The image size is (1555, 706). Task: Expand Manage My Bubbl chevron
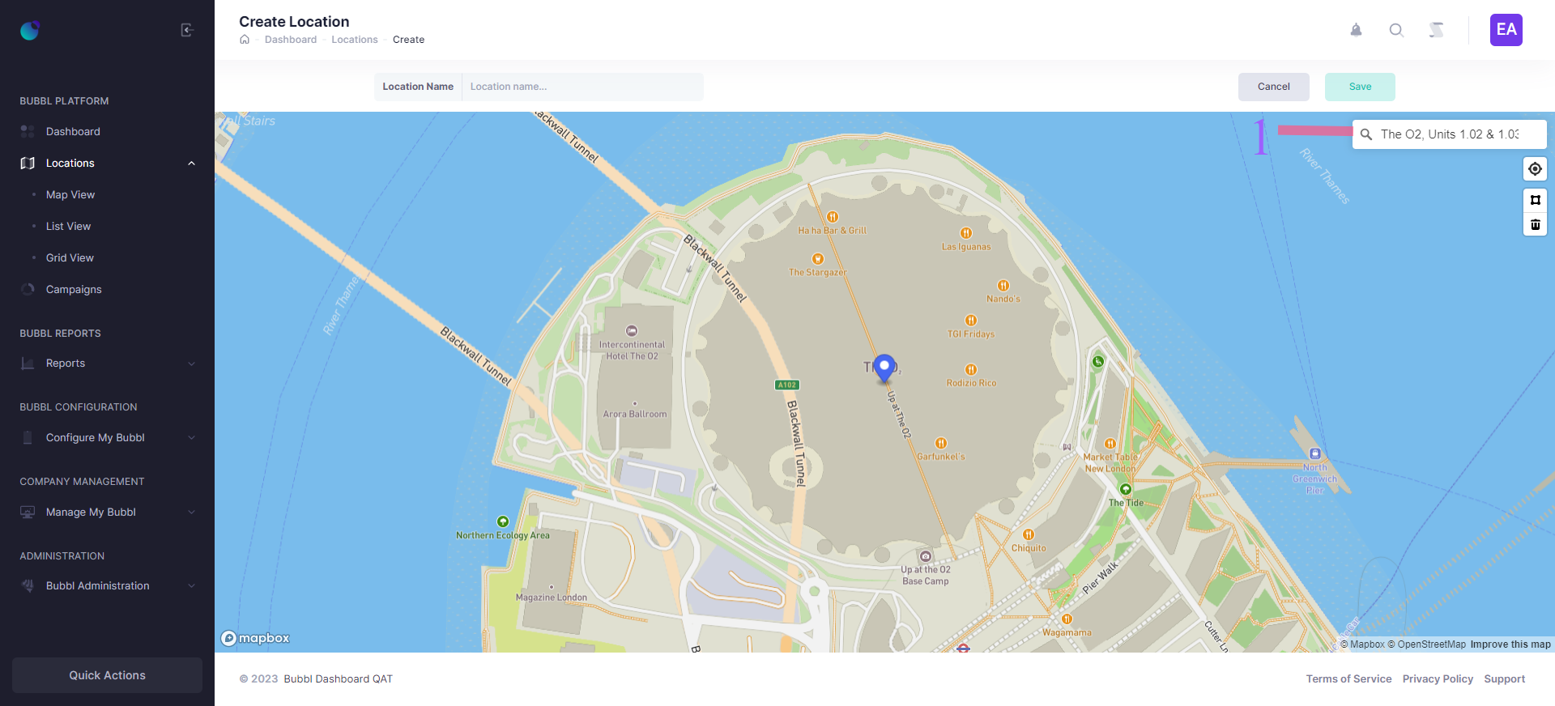[192, 512]
